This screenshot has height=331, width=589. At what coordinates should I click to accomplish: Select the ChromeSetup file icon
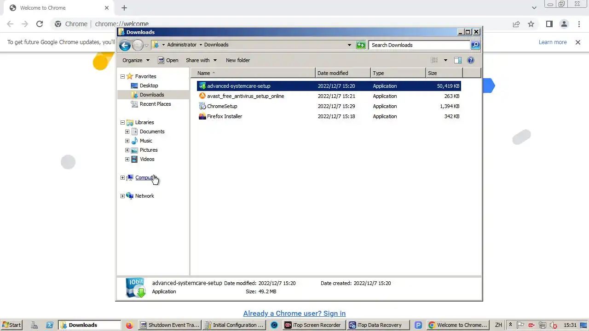click(202, 106)
